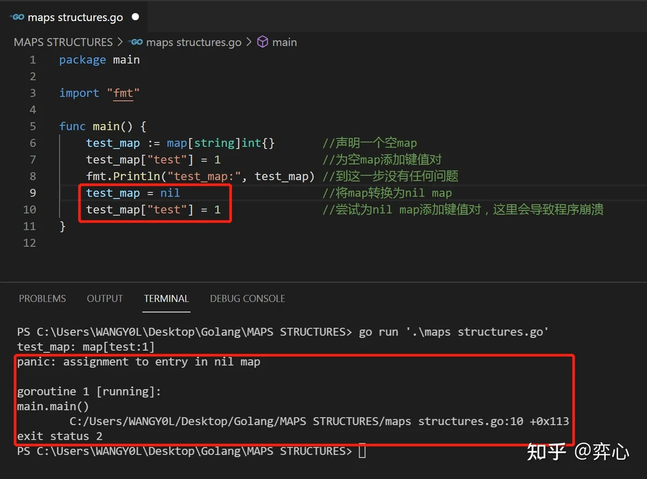
Task: Expand breadcrumb chevron after MAPS STRUCTURES
Action: (120, 42)
